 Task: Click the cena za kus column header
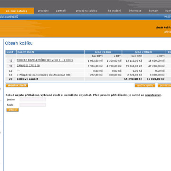[x=103, y=52]
